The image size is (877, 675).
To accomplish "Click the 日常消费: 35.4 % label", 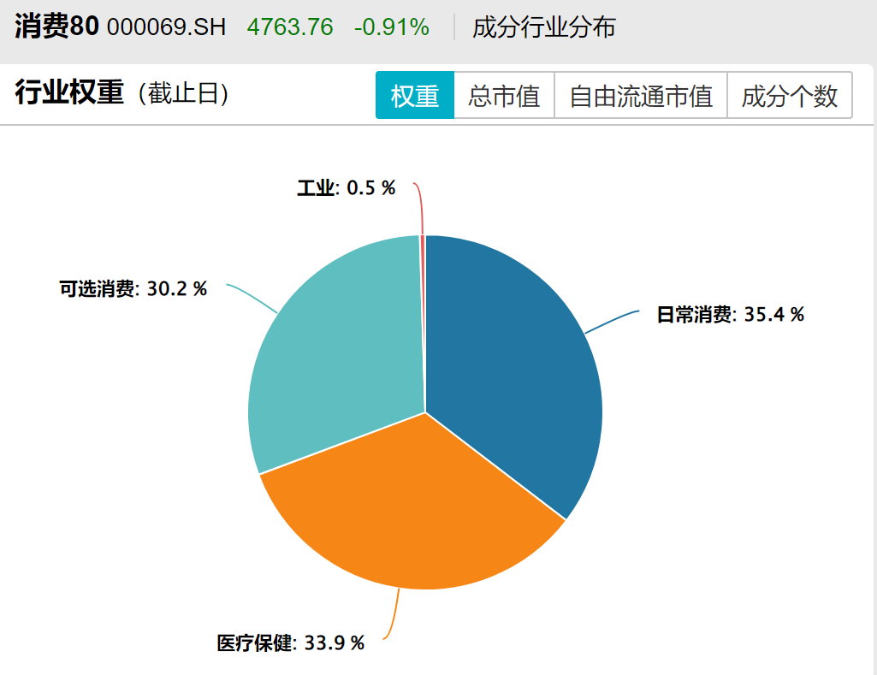I will pyautogui.click(x=730, y=315).
